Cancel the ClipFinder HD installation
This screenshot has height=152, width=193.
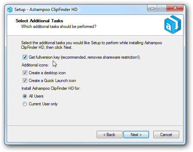click(x=166, y=135)
